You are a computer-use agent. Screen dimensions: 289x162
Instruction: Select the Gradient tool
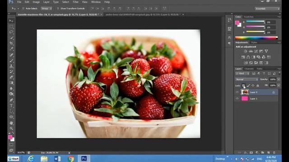(11, 83)
